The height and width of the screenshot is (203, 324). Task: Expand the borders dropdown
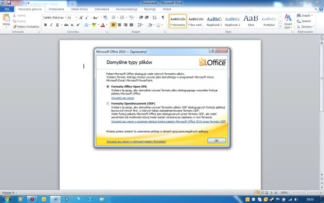coord(162,25)
